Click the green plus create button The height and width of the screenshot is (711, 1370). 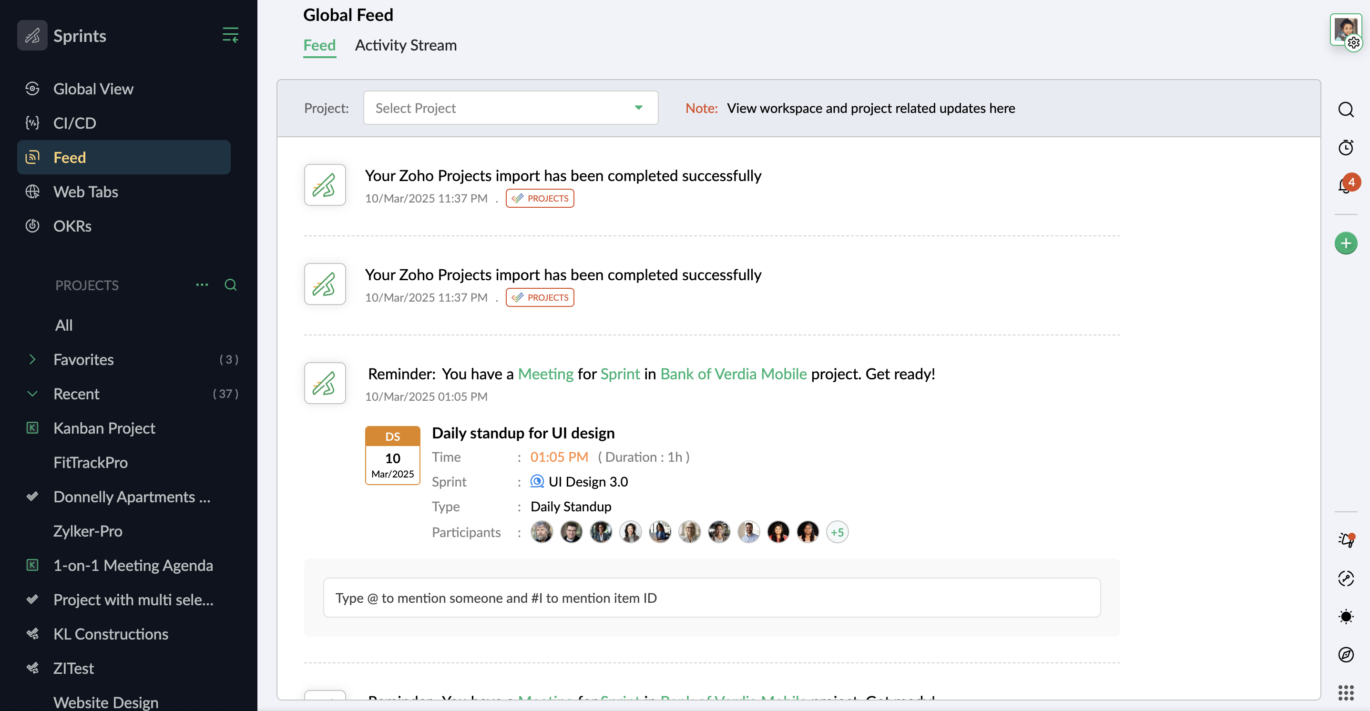coord(1346,243)
